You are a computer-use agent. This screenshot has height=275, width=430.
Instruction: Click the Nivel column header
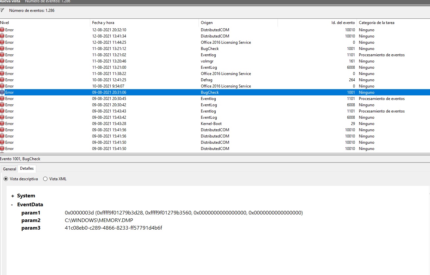[x=5, y=23]
